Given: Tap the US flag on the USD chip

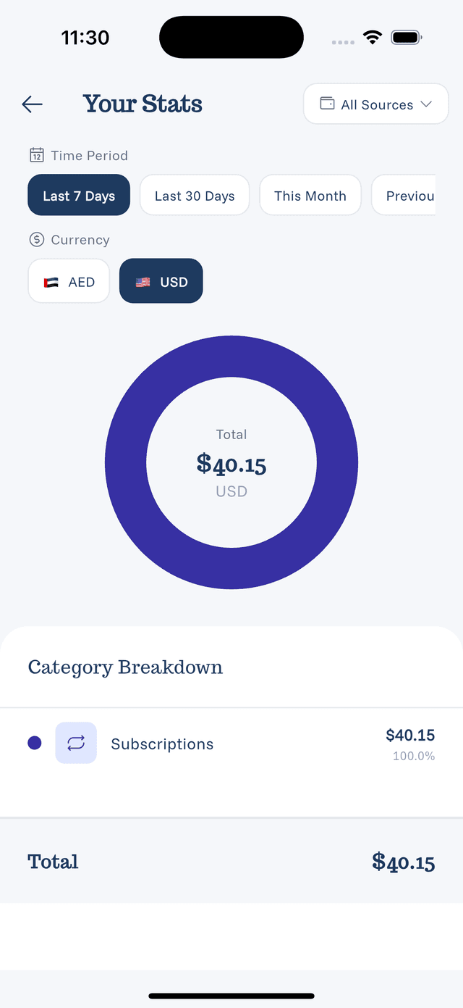Looking at the screenshot, I should 142,281.
